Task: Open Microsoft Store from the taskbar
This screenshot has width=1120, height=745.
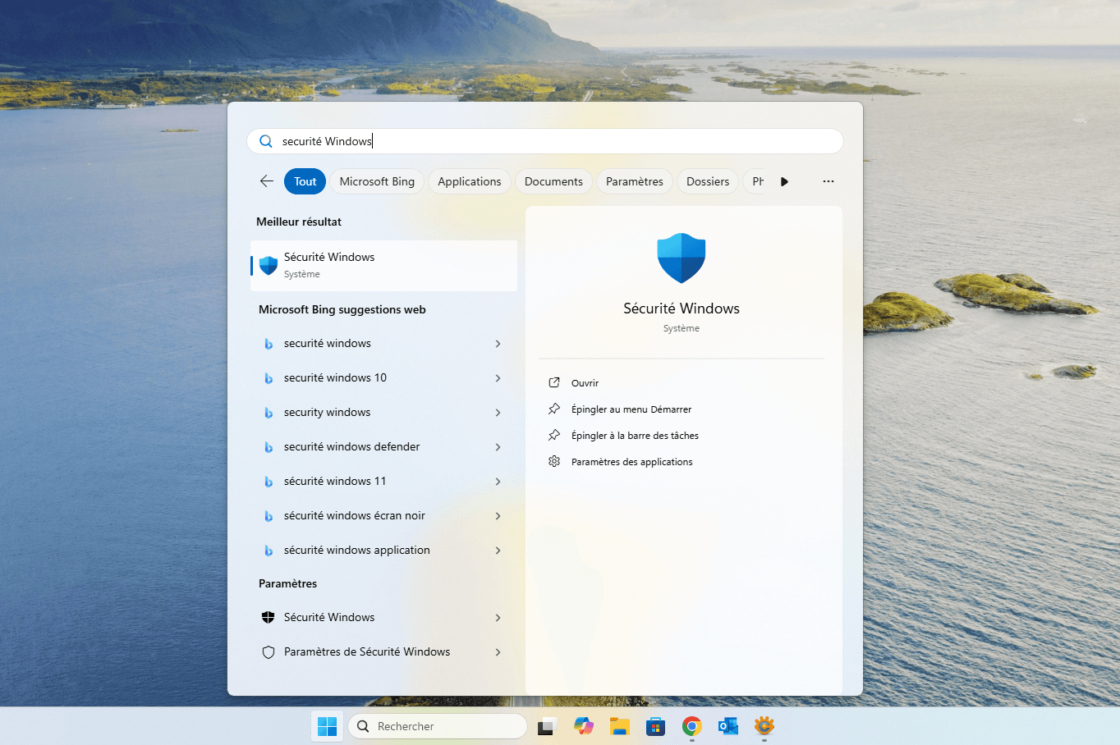Action: pos(655,726)
